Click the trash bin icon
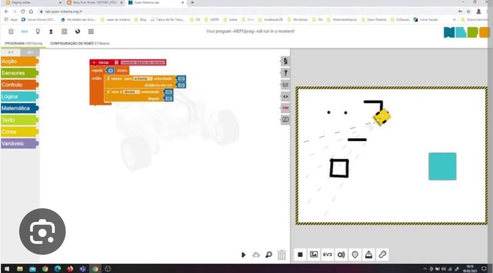Image resolution: width=493 pixels, height=273 pixels. 282,255
